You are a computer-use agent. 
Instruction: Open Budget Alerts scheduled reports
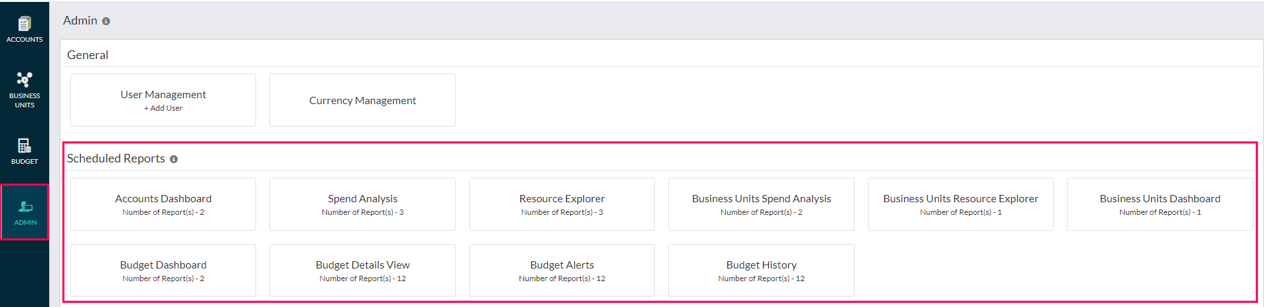click(x=562, y=271)
